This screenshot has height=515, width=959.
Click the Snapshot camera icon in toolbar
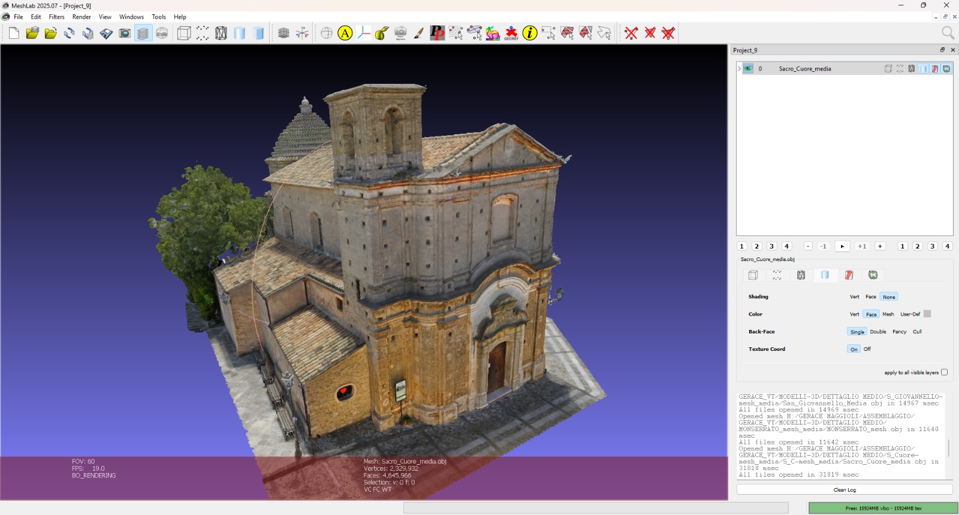click(125, 34)
